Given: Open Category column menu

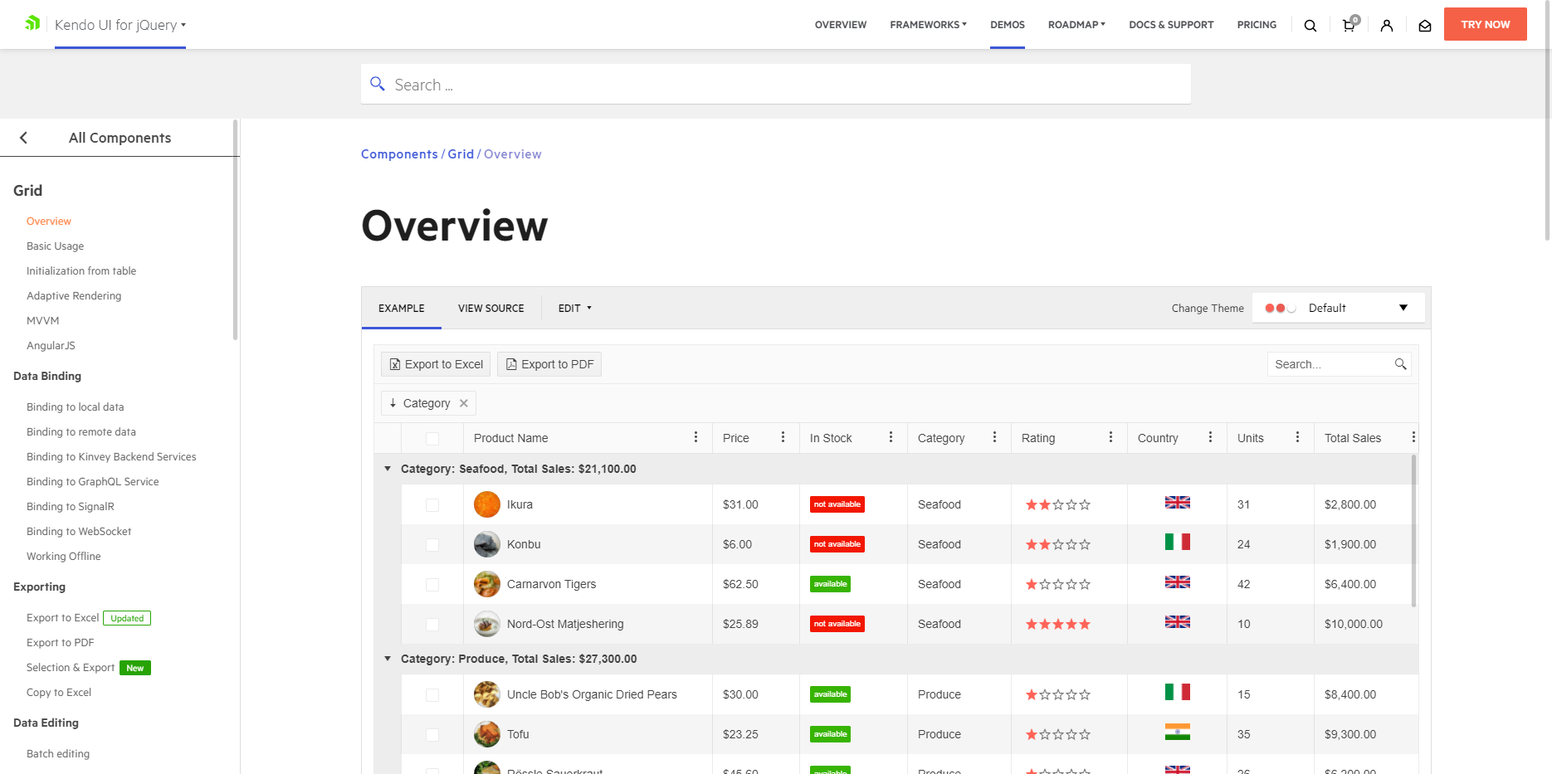Looking at the screenshot, I should tap(994, 437).
